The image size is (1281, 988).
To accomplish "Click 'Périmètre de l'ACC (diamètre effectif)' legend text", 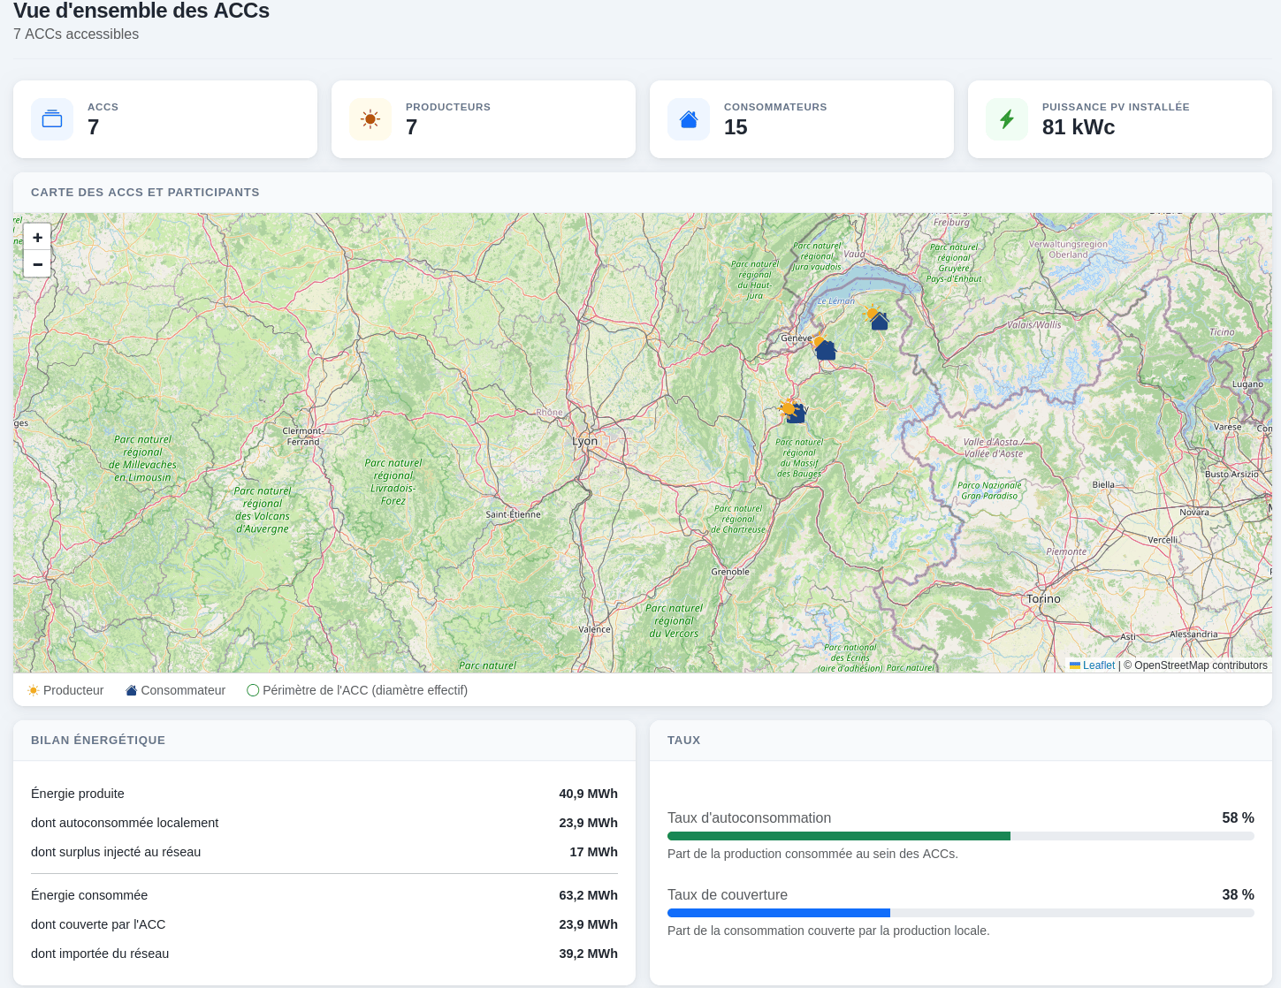I will point(365,690).
